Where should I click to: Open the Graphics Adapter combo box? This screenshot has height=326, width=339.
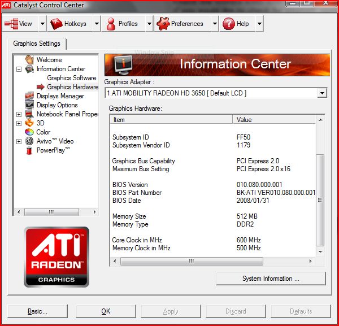click(x=216, y=93)
